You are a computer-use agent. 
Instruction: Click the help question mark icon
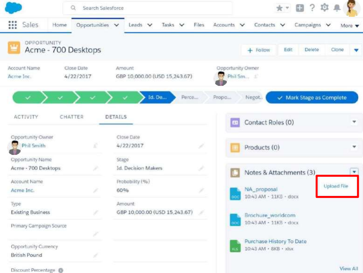pos(312,8)
